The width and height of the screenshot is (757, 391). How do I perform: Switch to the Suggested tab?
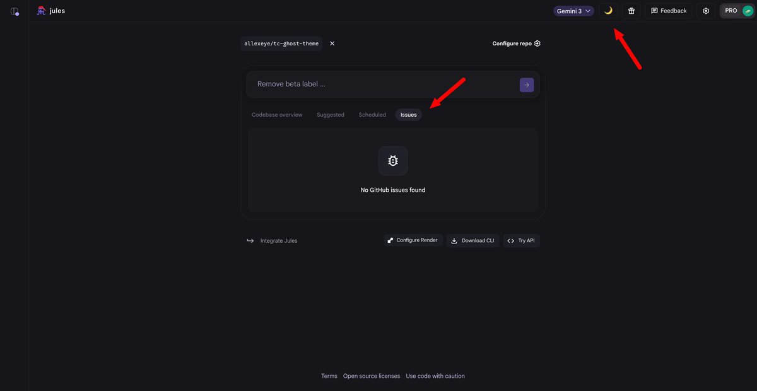pos(331,115)
